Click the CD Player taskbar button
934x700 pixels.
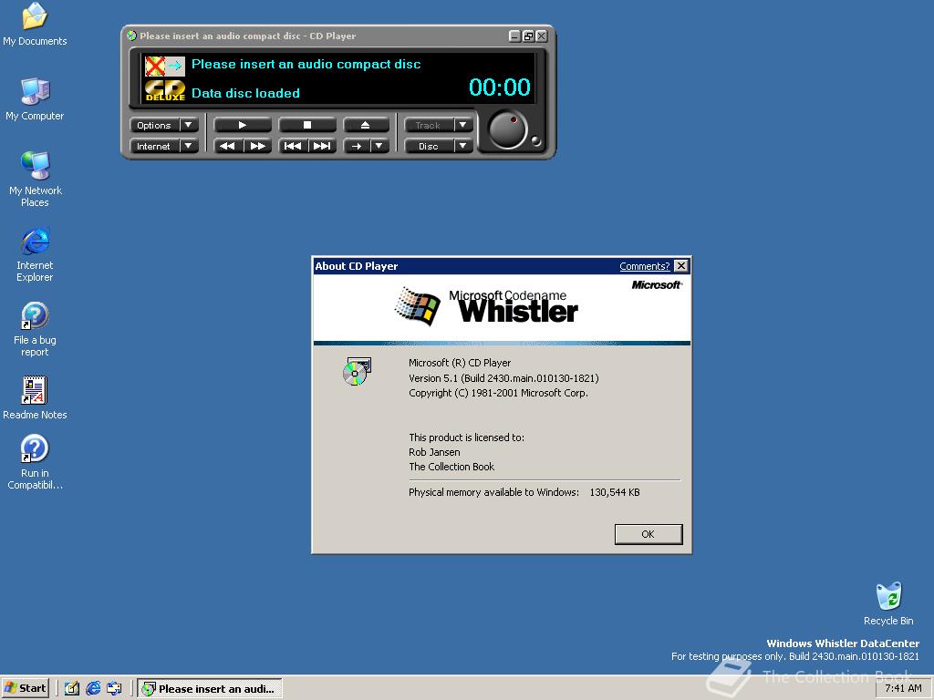coord(210,689)
